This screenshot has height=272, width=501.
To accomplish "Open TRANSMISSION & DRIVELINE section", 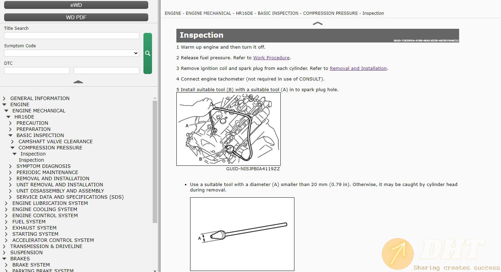I will coord(46,246).
